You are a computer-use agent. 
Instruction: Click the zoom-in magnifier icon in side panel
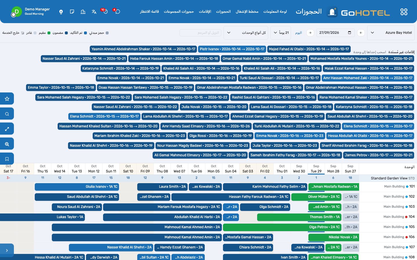(x=7, y=144)
